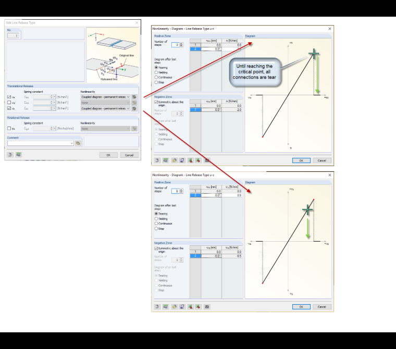Click Number of steps field in u-z positive zone

click(x=175, y=191)
